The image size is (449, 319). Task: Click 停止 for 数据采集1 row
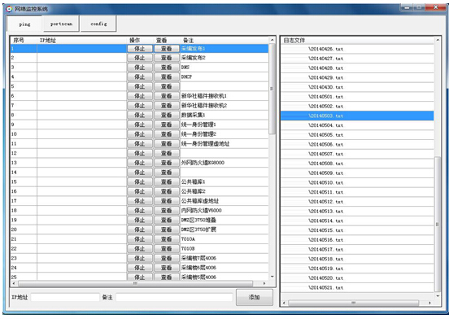point(139,115)
